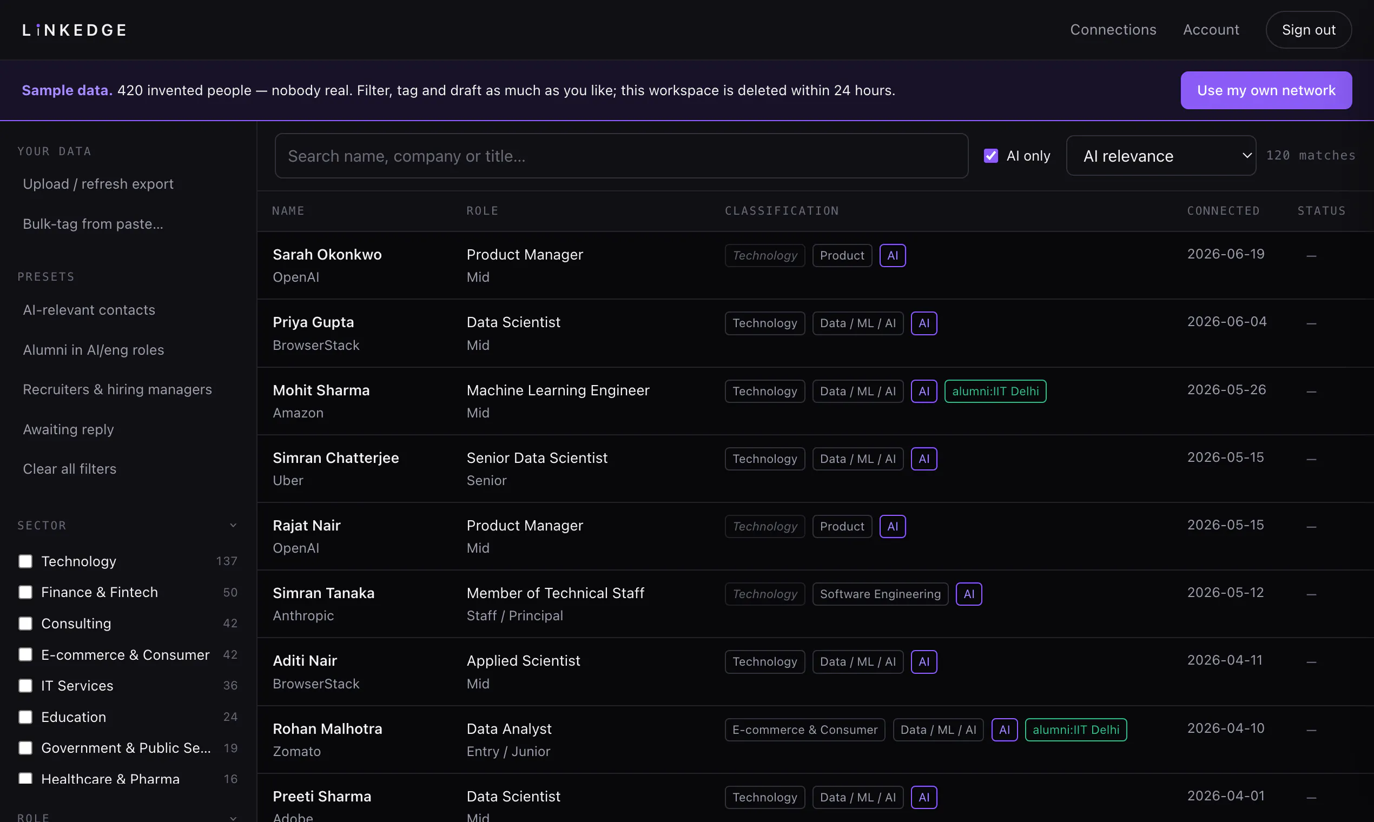Screen dimensions: 1374x822
Task: Click the Status column header
Action: coord(1322,210)
